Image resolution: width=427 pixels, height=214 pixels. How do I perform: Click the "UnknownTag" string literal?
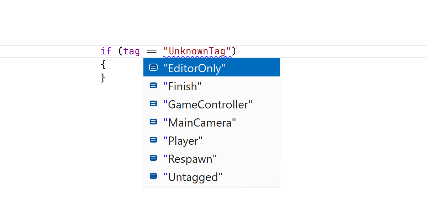(197, 51)
